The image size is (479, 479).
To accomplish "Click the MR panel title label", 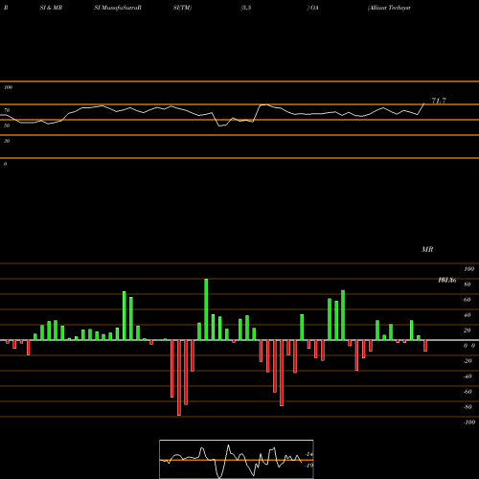I will pyautogui.click(x=427, y=249).
